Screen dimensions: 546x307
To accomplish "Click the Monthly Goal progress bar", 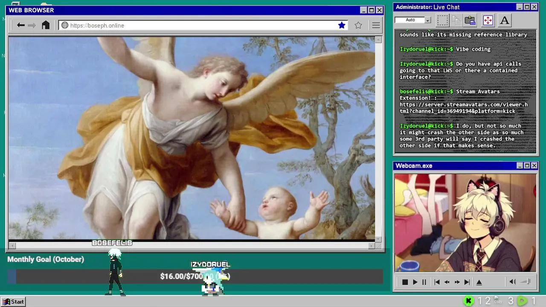I will [195, 276].
